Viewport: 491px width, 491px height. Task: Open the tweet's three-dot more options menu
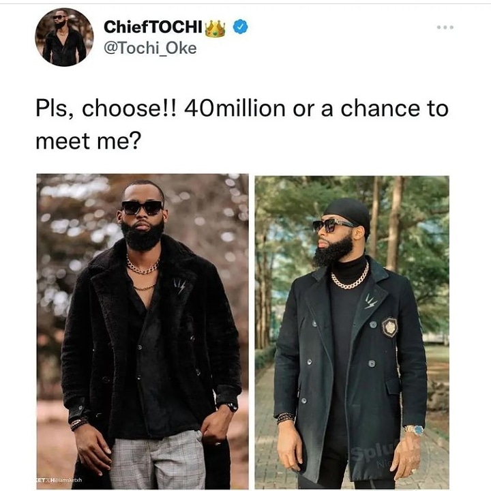tap(445, 27)
